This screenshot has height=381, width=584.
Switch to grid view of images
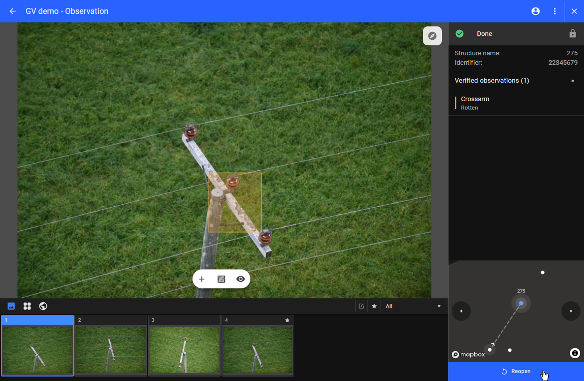tap(27, 306)
